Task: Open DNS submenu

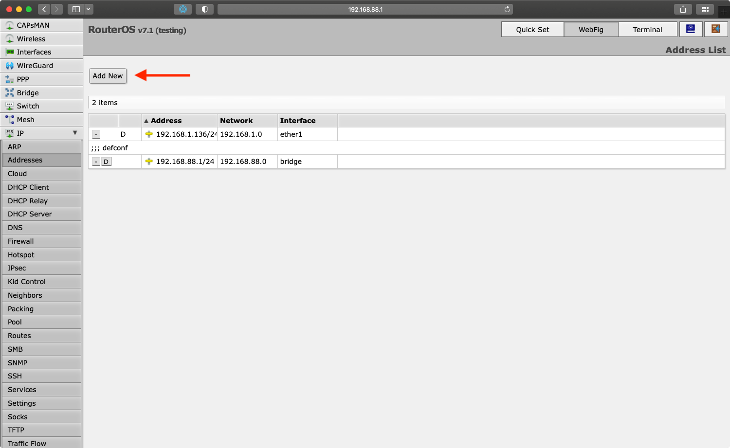Action: point(41,228)
